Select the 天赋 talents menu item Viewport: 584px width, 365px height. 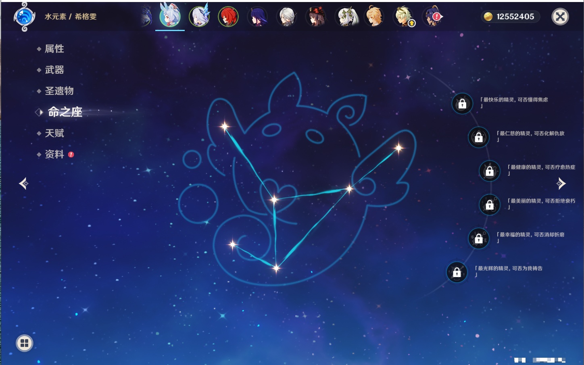tap(54, 133)
